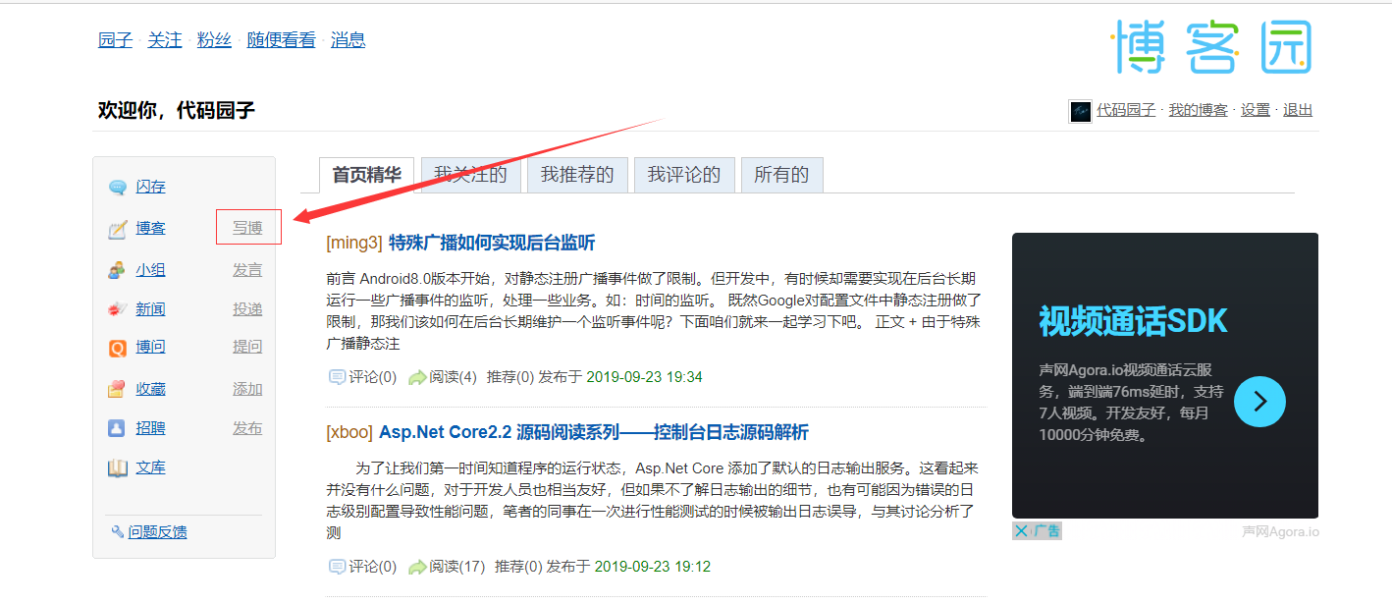Click 发布 next to 招聘
This screenshot has width=1392, height=604.
click(x=247, y=429)
